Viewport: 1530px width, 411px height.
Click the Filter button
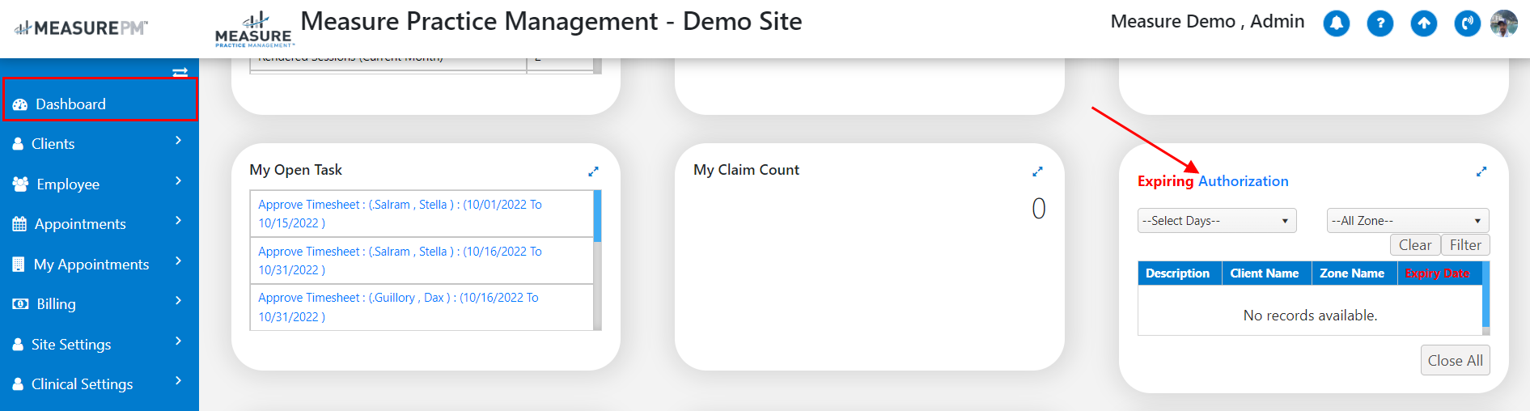tap(1465, 245)
